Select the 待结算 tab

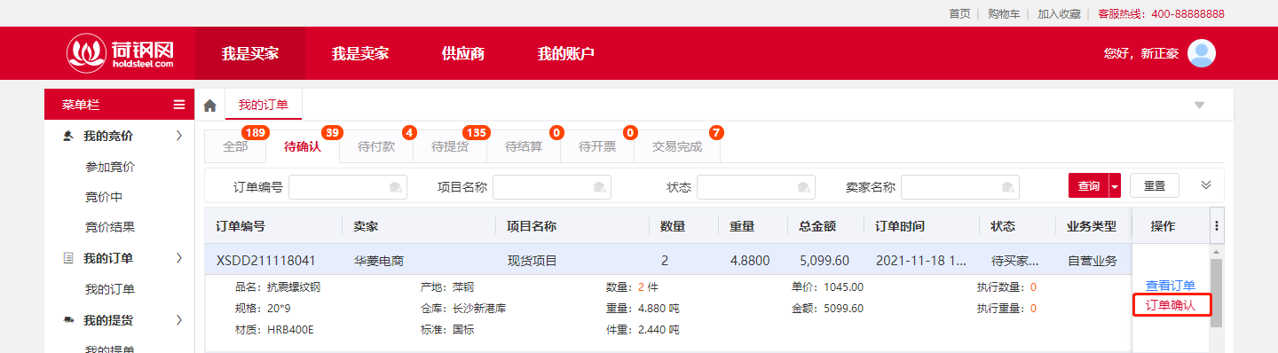tap(524, 146)
